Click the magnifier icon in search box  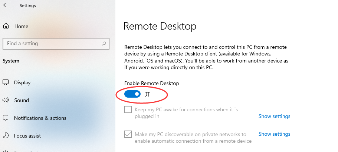pyautogui.click(x=104, y=44)
